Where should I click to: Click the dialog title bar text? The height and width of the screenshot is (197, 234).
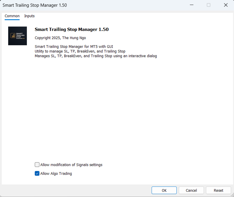pyautogui.click(x=34, y=5)
